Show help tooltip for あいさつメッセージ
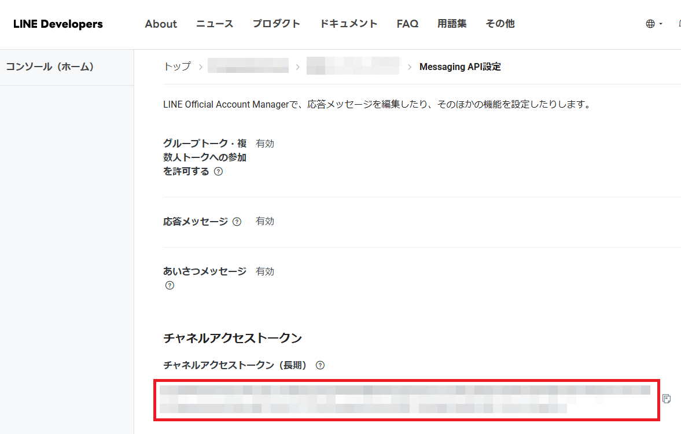The width and height of the screenshot is (681, 434). click(x=170, y=285)
